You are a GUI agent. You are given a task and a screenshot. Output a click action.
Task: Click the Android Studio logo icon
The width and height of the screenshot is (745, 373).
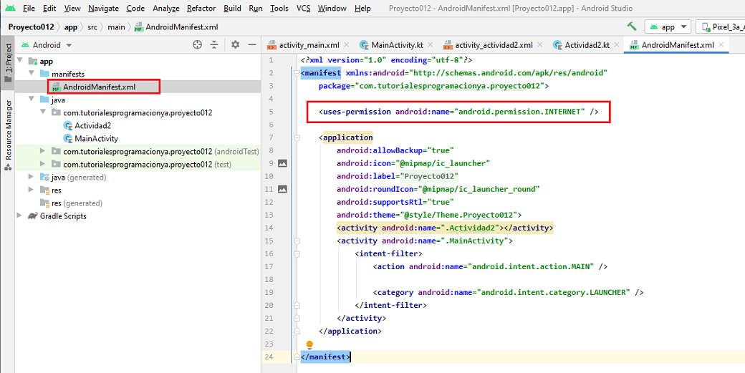[x=10, y=9]
